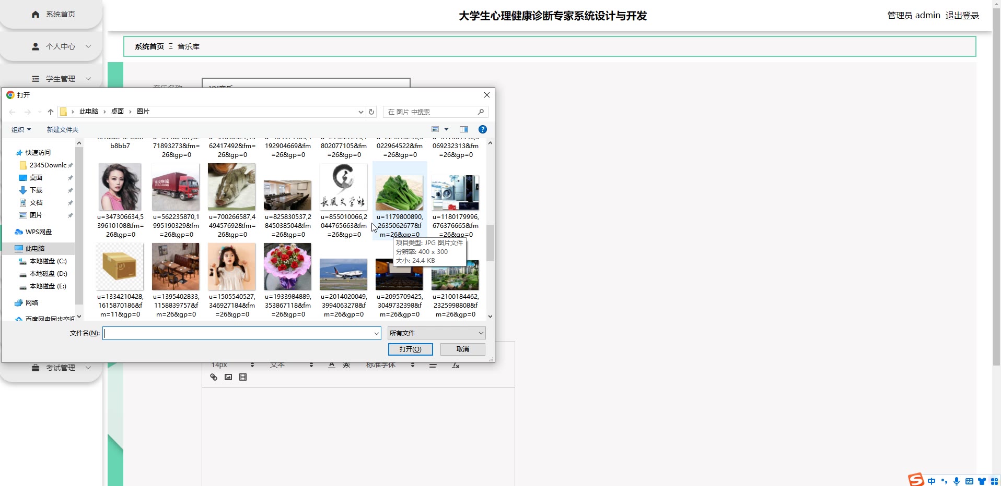
Task: Open the Sogou toolbox grid icon
Action: pos(994,481)
